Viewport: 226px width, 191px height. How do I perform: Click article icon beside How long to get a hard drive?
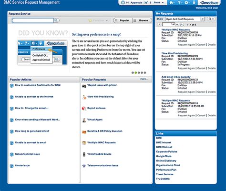11,131
